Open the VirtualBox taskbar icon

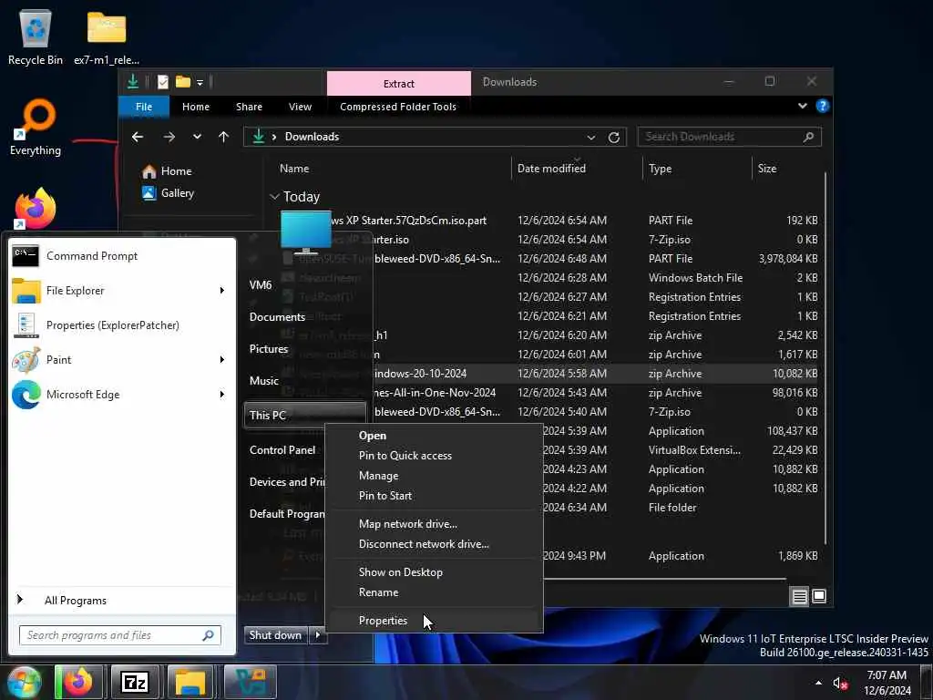(251, 682)
